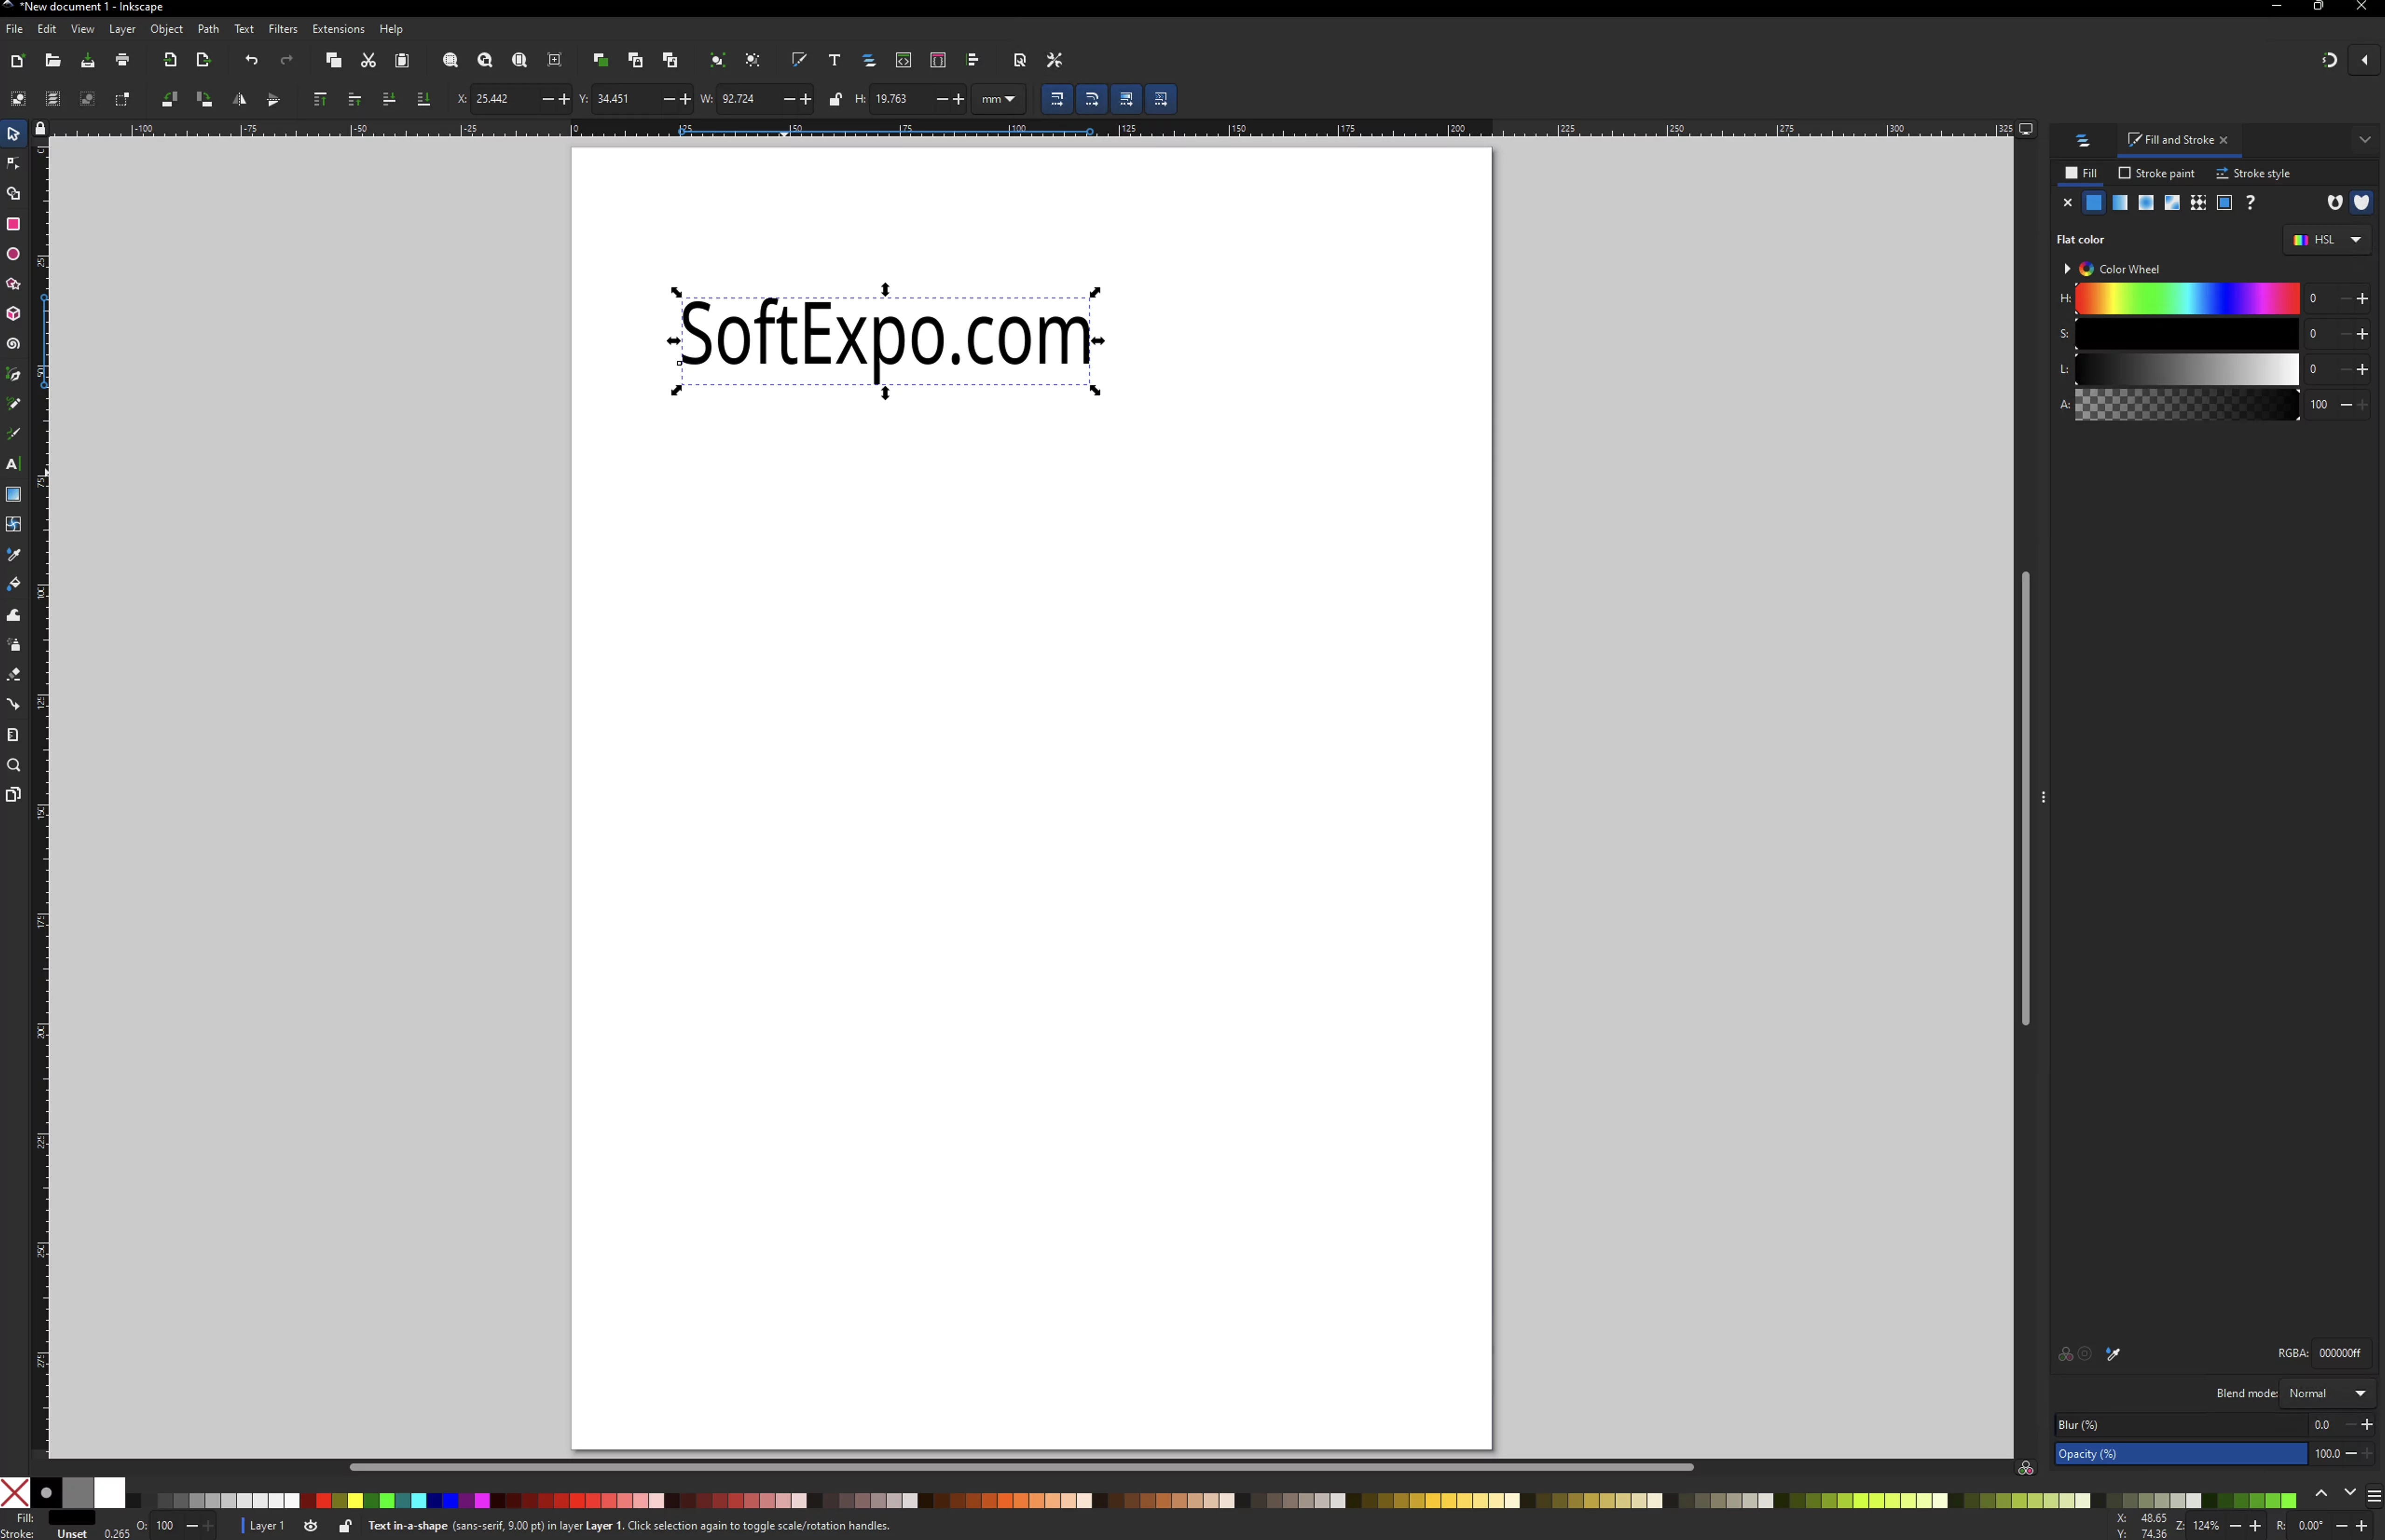
Task: Open the Extensions menu
Action: [337, 28]
